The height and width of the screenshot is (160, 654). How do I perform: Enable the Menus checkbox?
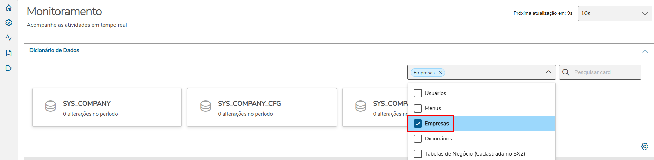coord(418,108)
